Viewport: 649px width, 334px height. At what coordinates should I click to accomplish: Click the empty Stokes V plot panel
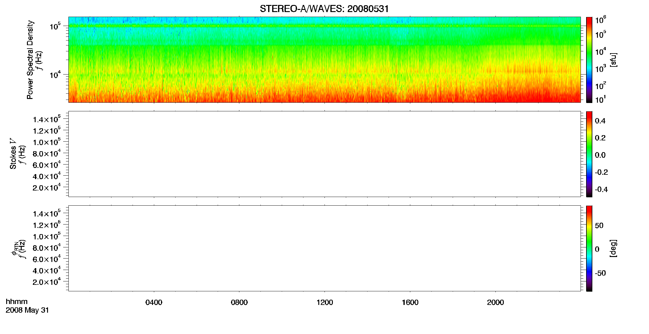click(x=324, y=154)
